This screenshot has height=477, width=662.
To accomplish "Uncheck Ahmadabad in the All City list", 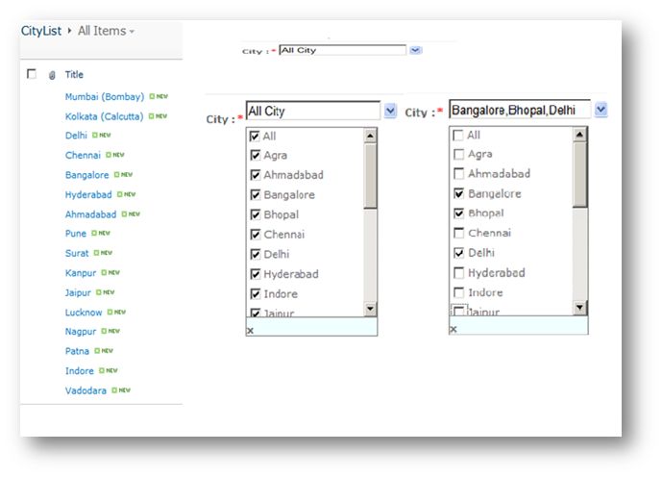I will pyautogui.click(x=255, y=174).
